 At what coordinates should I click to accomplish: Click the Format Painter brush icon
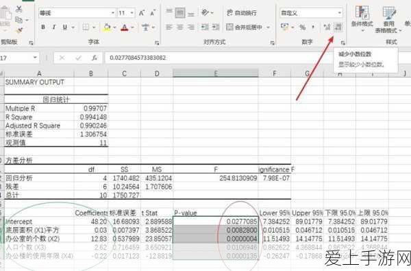coord(19,31)
